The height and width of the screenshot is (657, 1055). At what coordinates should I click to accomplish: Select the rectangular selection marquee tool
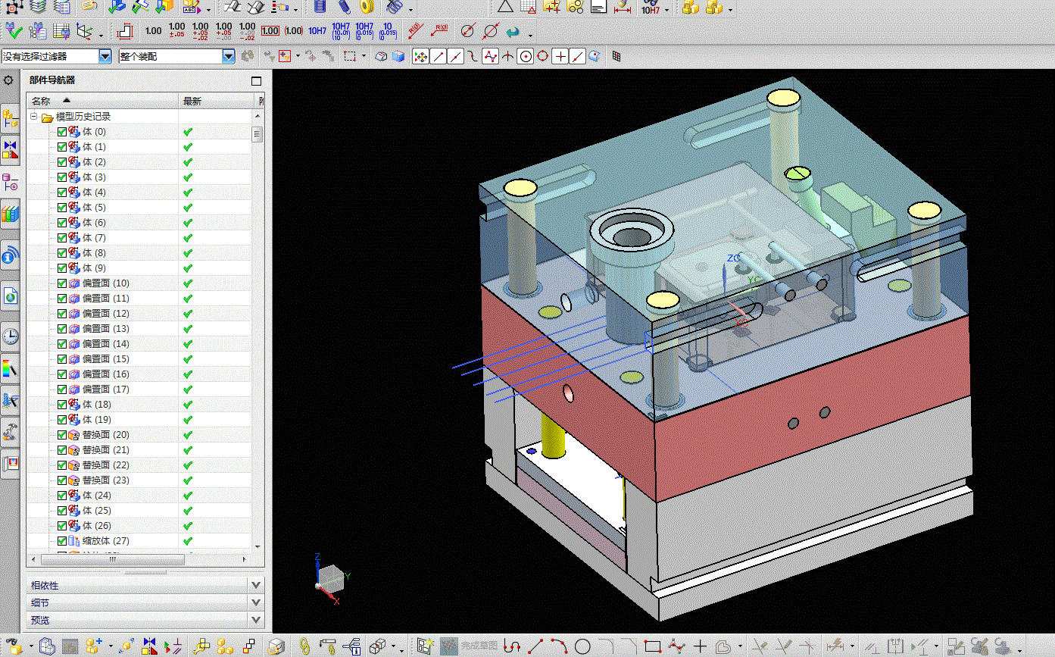[x=350, y=56]
